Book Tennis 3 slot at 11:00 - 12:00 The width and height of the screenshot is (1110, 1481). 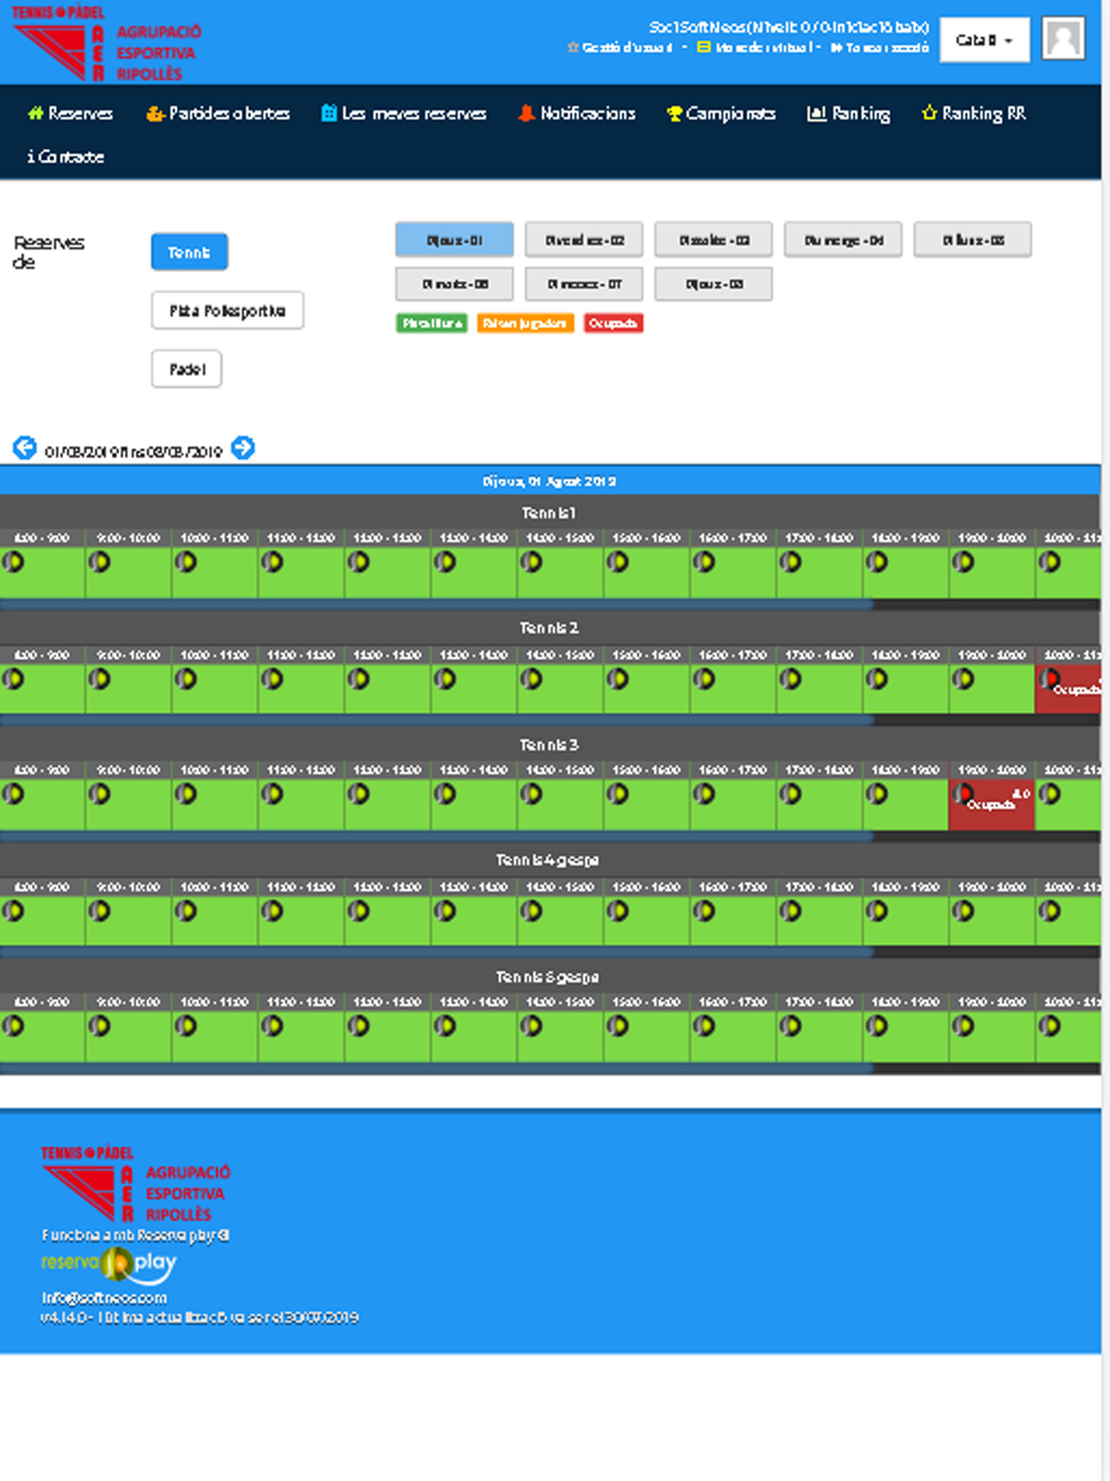(x=301, y=805)
